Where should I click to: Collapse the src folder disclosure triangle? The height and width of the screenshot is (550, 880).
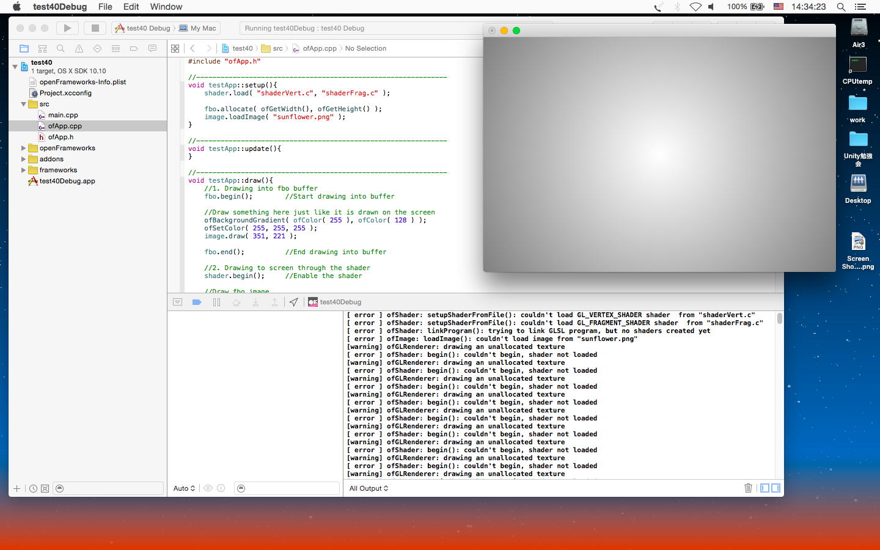(24, 104)
